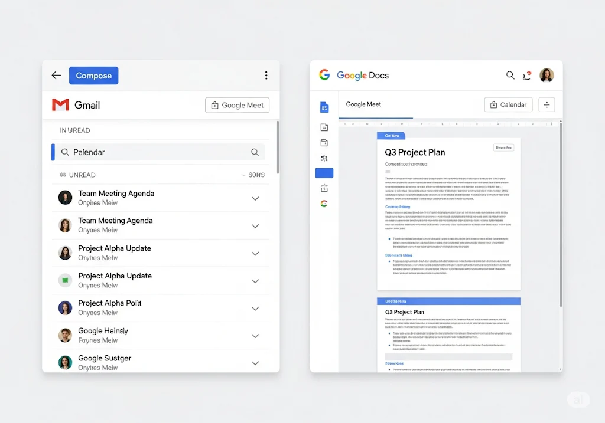Click the document page icon in Docs sidebar
605x423 pixels.
(324, 127)
